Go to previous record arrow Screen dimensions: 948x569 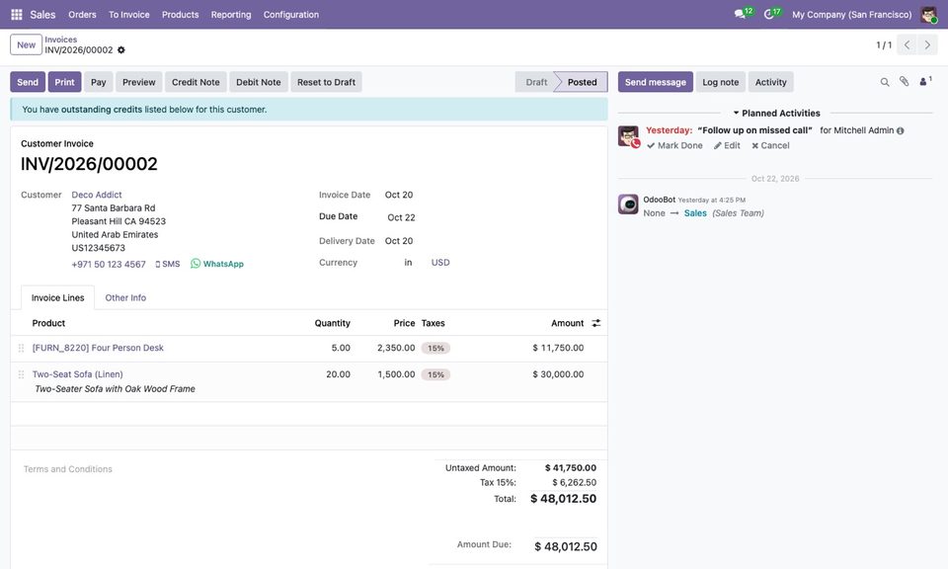coord(907,44)
